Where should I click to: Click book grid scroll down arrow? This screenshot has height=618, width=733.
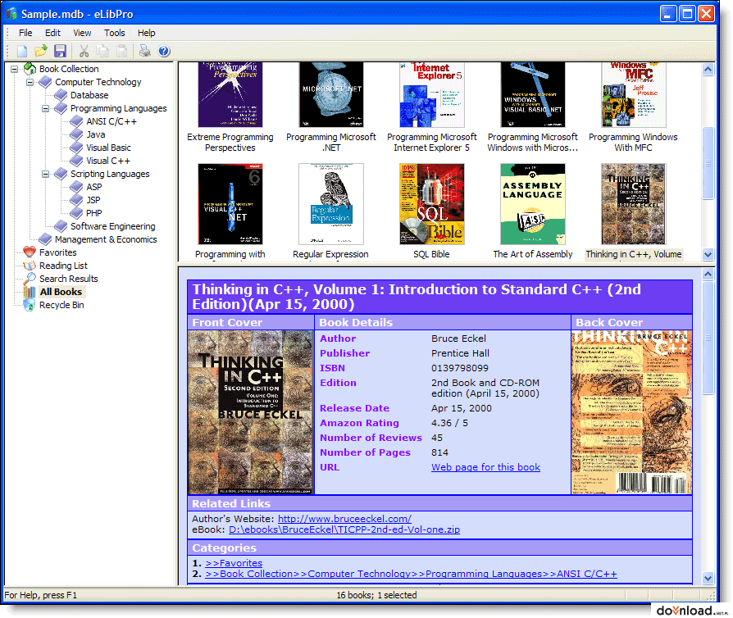[708, 255]
